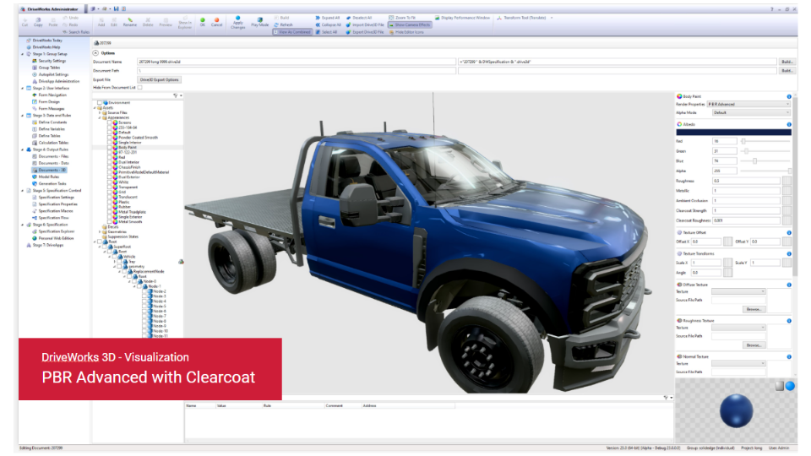Viewport: 811px width, 456px height.
Task: Click Zoom To Fit
Action: 402,18
